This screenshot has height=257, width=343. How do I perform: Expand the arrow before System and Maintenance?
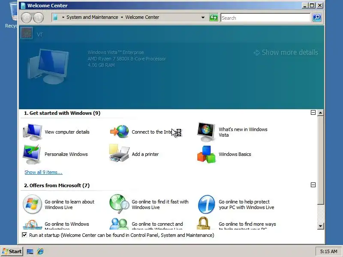coord(63,17)
